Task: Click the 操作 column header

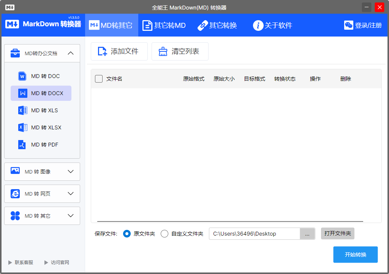Action: tap(315, 79)
